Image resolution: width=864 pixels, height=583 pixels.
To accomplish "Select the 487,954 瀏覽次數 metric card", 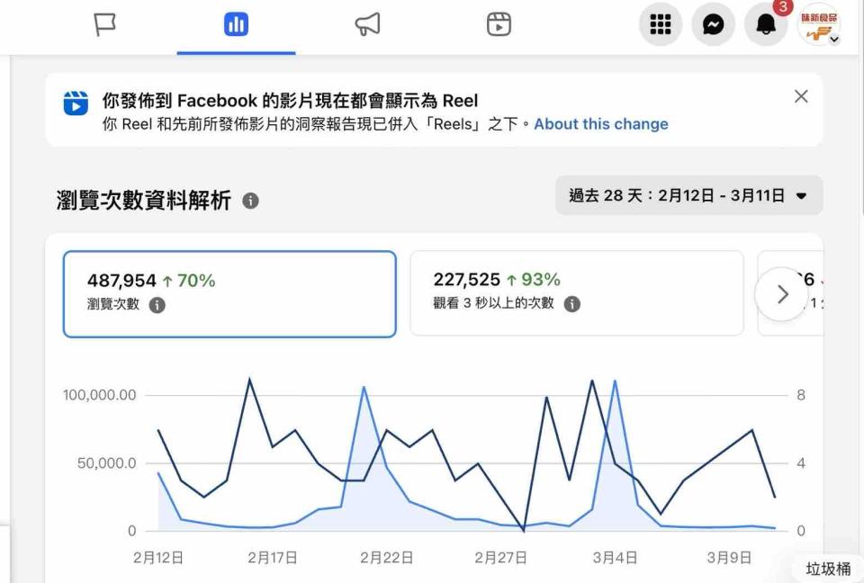I will point(229,293).
